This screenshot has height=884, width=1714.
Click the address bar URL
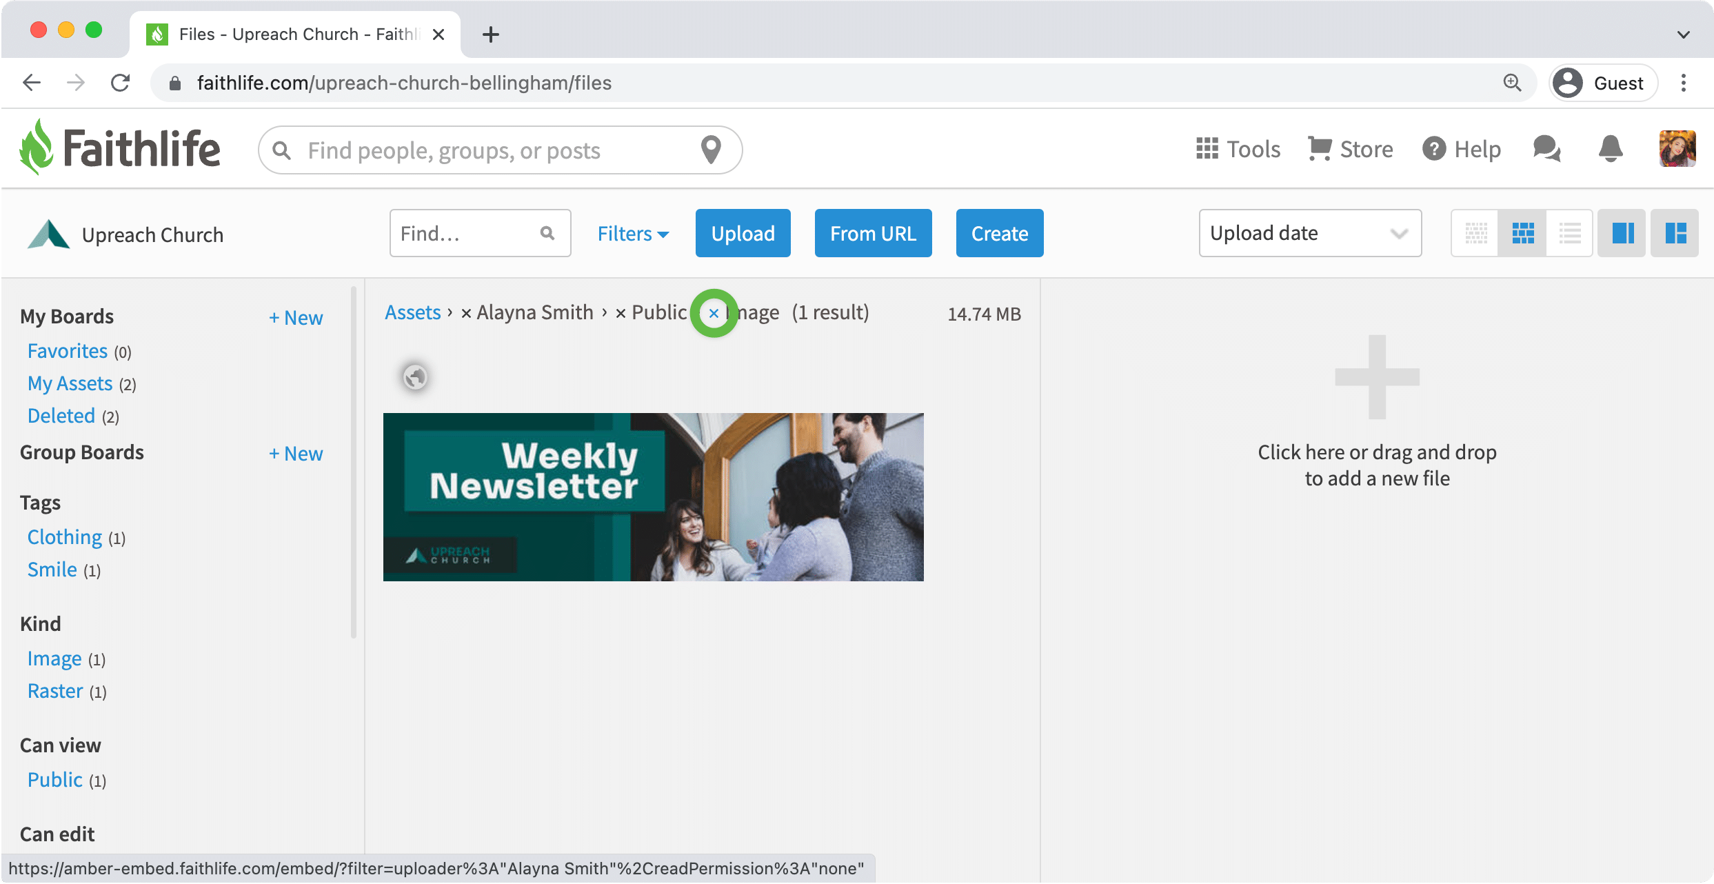(x=404, y=83)
